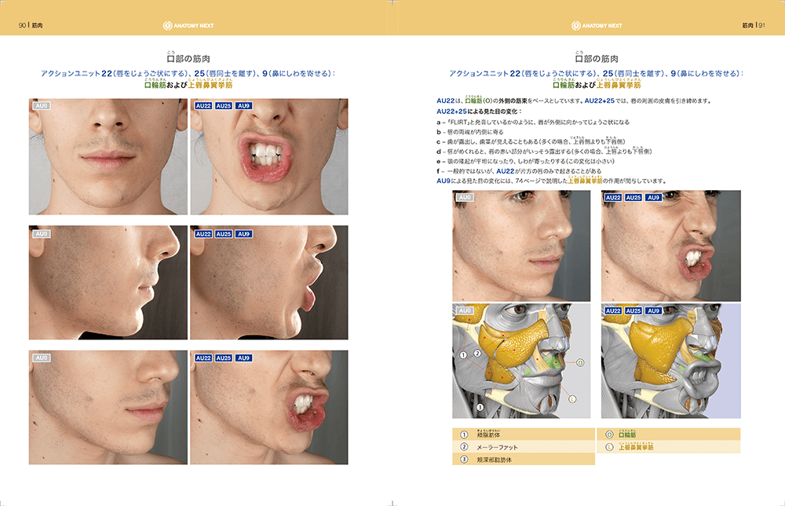785x506 pixels.
Task: Select circled marker 3 on the anatomy diagram
Action: (480, 407)
